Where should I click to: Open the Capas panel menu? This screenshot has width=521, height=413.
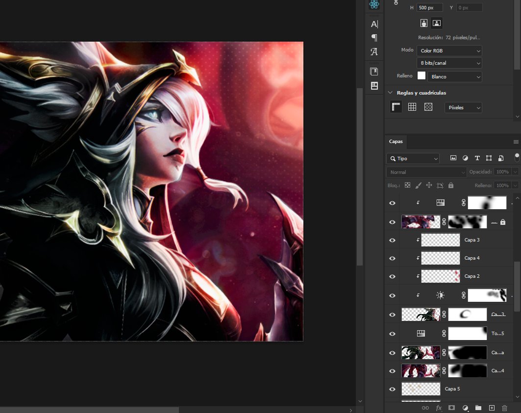[x=516, y=142]
